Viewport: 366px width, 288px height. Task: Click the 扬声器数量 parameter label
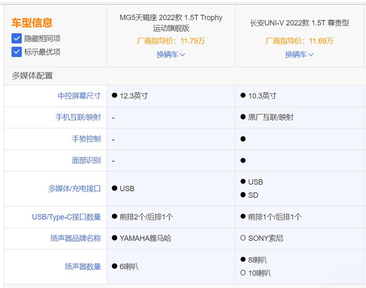coord(83,266)
